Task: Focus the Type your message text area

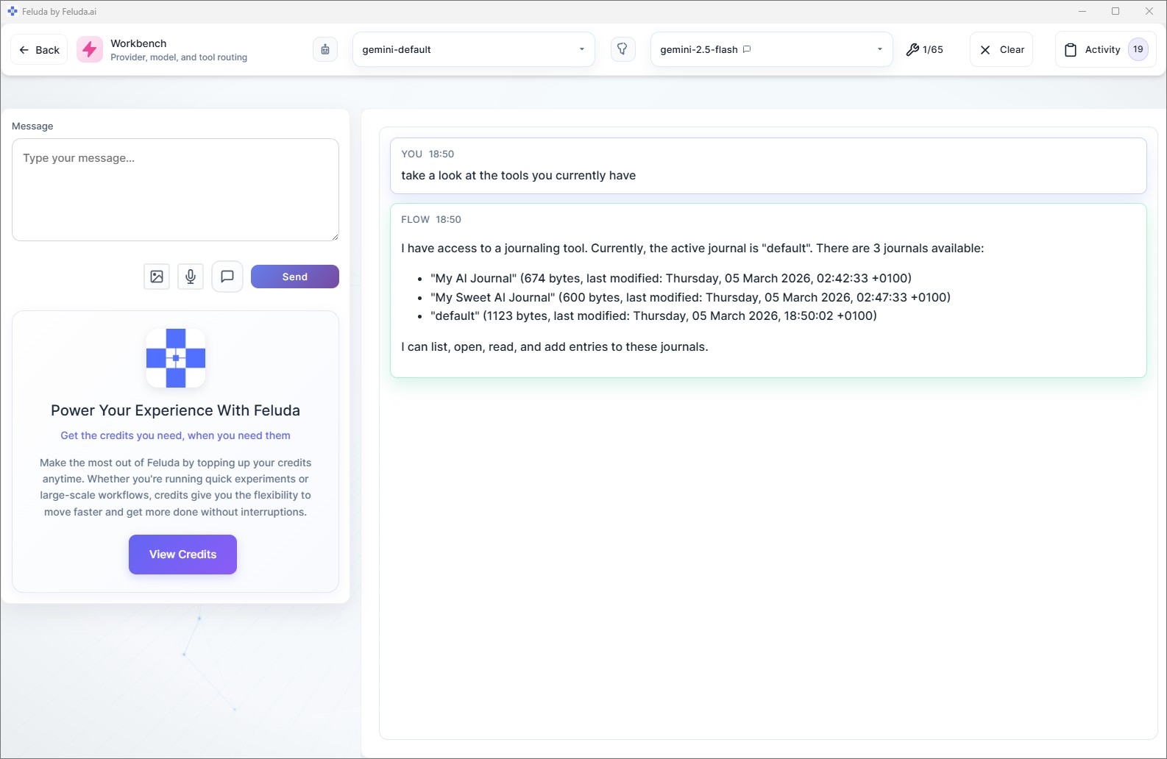Action: 175,190
